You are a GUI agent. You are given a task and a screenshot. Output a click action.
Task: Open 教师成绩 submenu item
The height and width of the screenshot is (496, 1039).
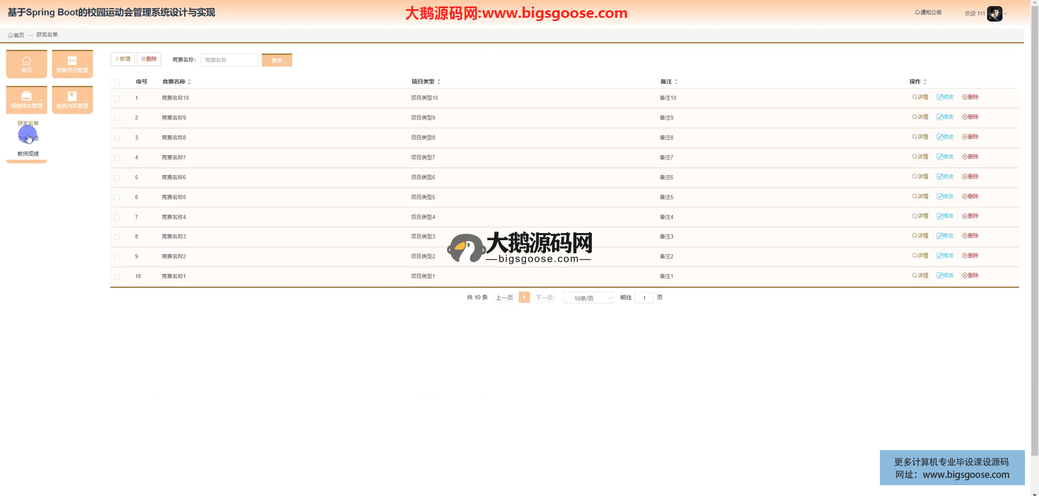pyautogui.click(x=28, y=154)
